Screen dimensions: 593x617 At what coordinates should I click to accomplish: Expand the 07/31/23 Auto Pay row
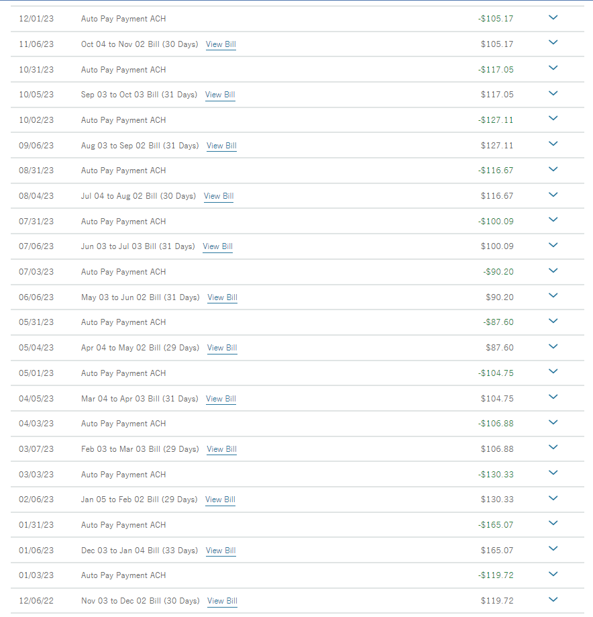553,220
